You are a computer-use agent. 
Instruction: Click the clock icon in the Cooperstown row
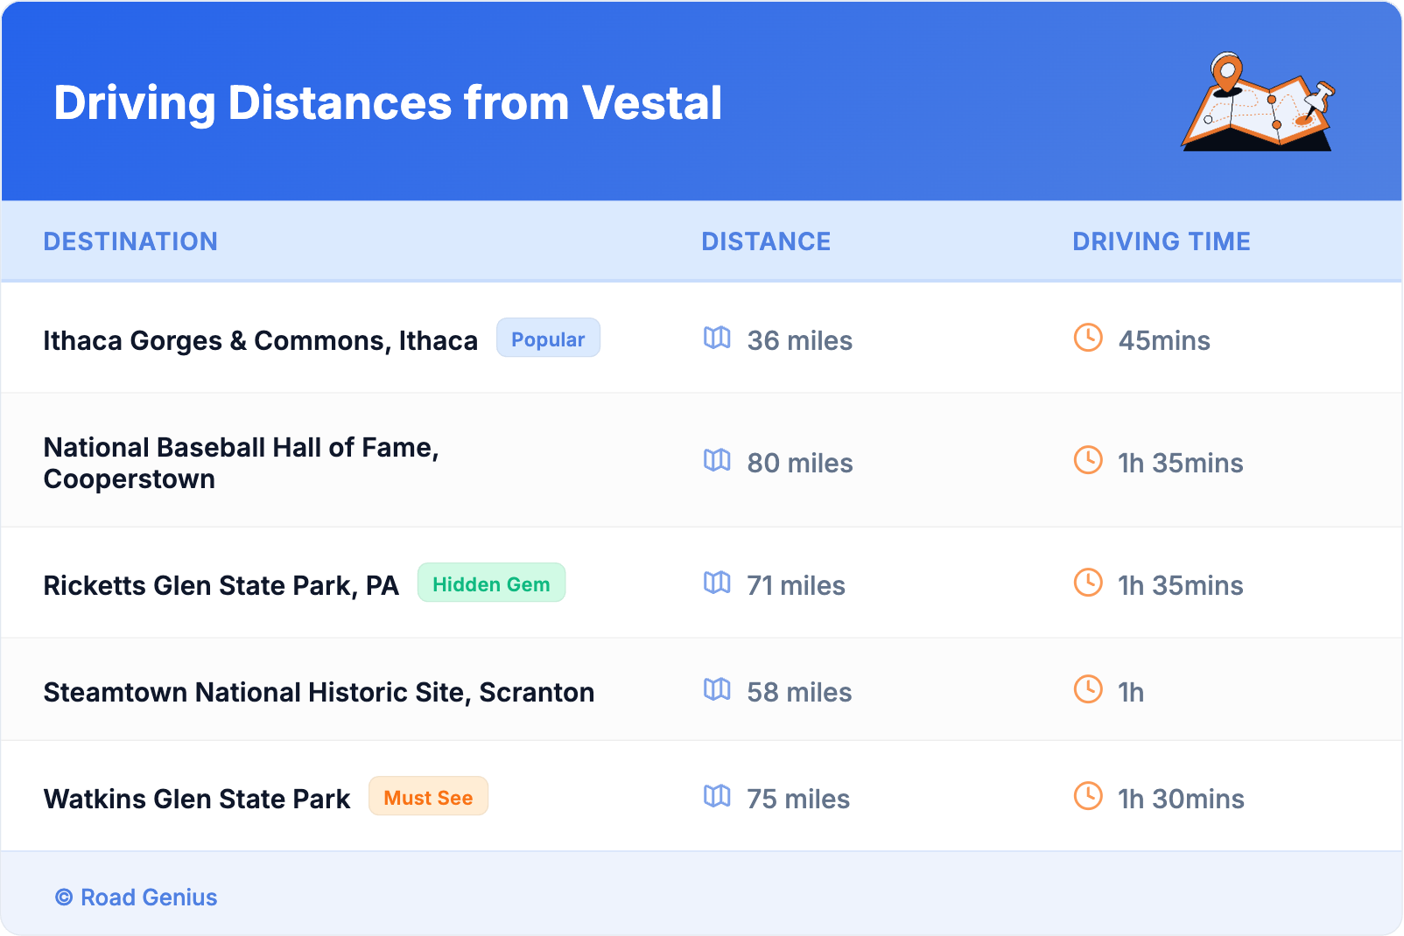coord(1088,460)
